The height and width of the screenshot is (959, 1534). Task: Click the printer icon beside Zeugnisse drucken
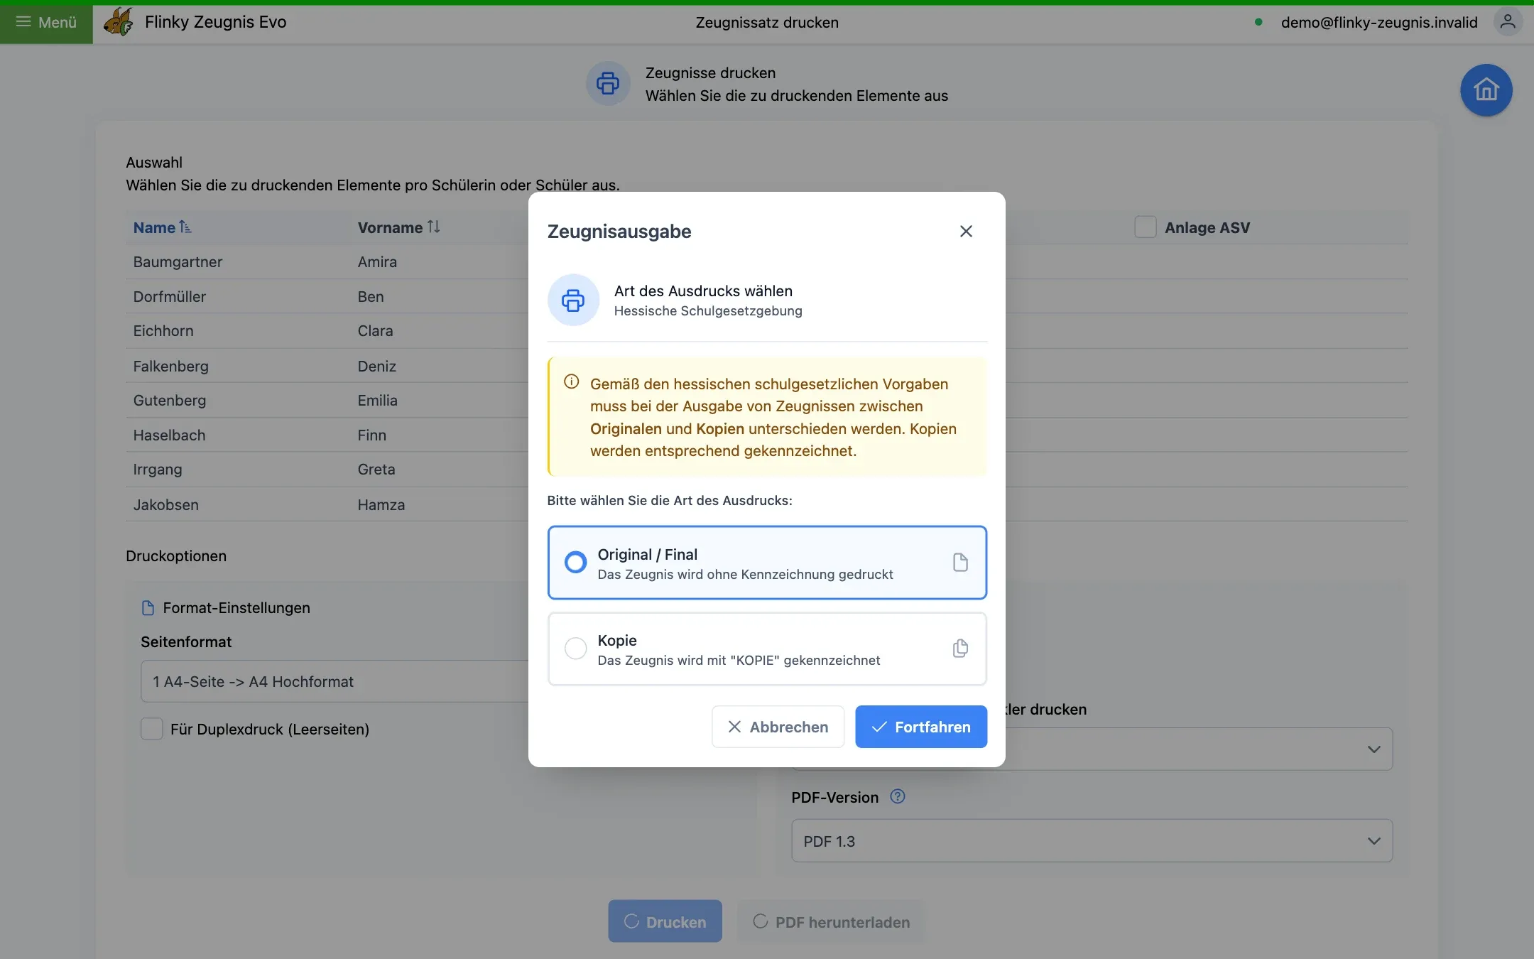click(608, 83)
